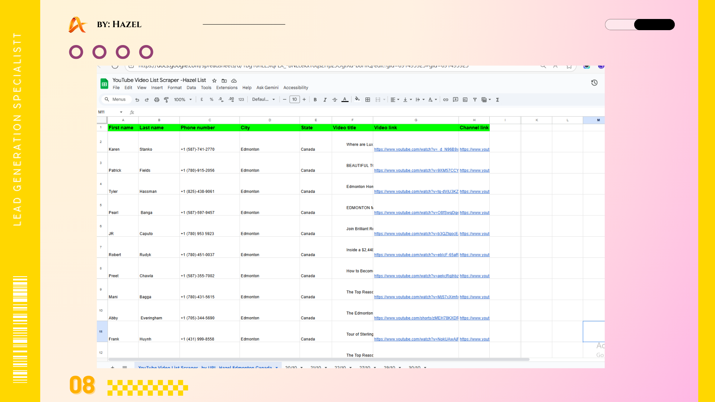The width and height of the screenshot is (715, 402).
Task: Toggle strikethrough formatting
Action: 335,100
